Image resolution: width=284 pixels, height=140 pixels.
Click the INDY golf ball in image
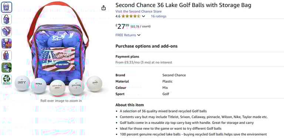point(22,83)
